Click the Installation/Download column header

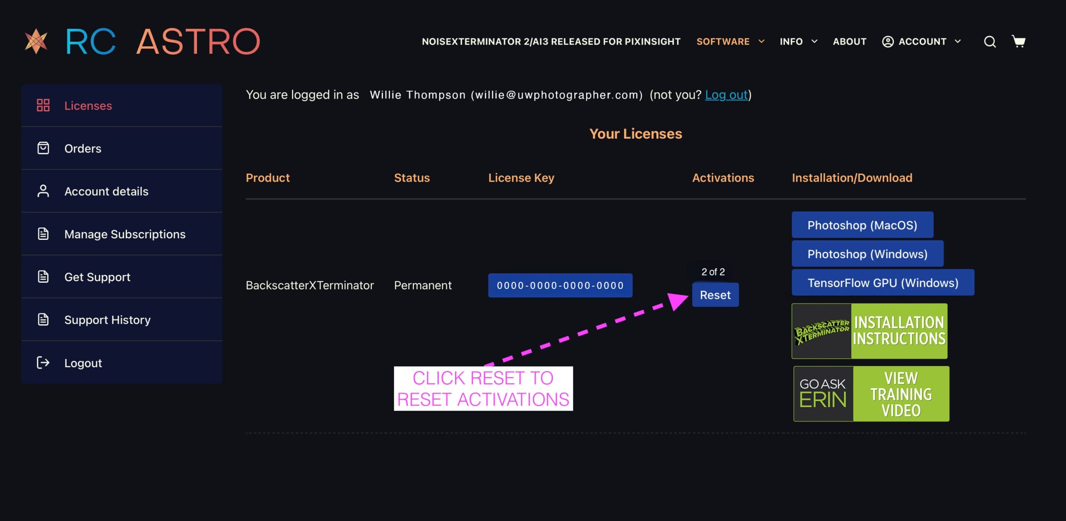pyautogui.click(x=852, y=178)
